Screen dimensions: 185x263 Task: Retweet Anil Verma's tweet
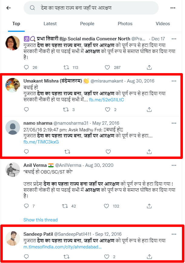tap(65, 206)
